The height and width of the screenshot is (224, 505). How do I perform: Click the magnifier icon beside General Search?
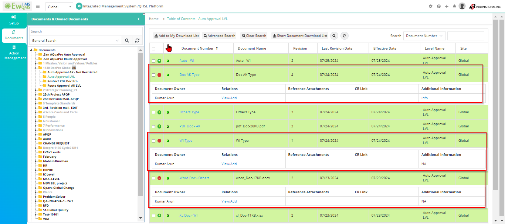[x=127, y=41]
